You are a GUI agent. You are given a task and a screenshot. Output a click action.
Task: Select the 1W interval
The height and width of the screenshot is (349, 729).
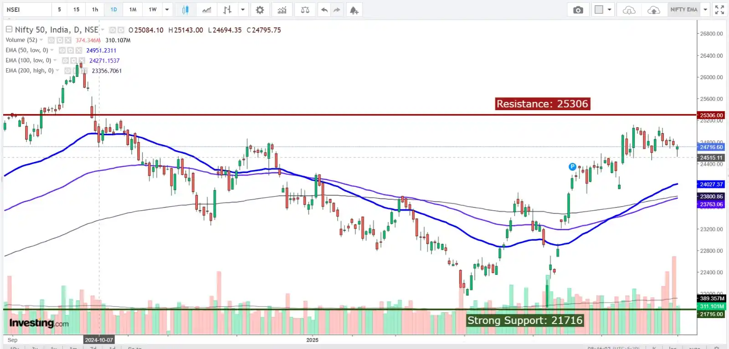pyautogui.click(x=153, y=10)
